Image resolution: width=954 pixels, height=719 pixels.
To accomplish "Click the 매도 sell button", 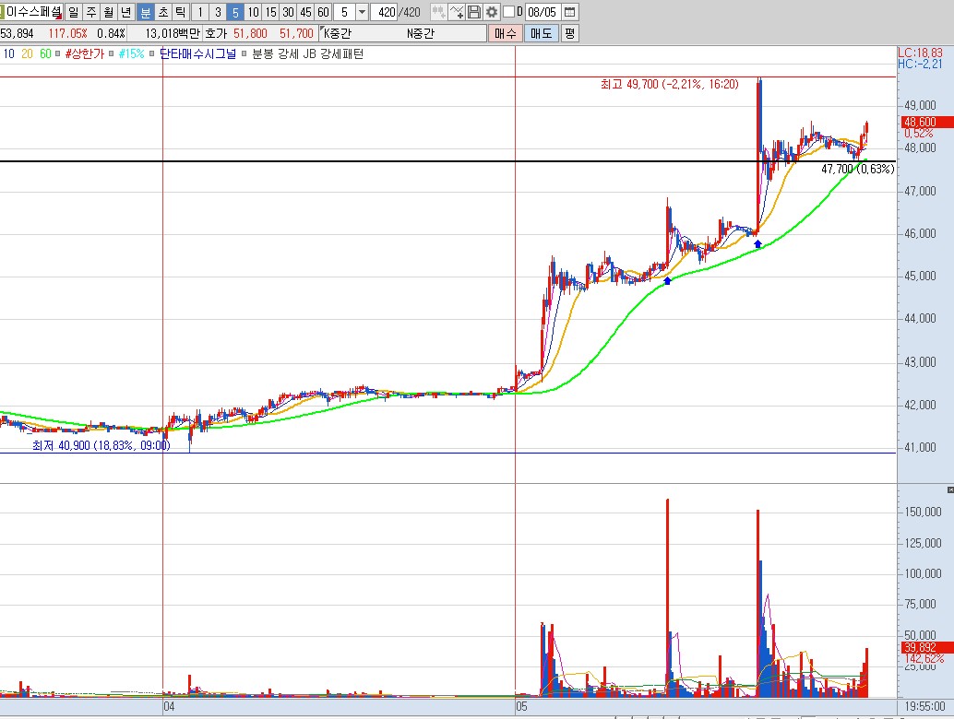I will pos(541,33).
